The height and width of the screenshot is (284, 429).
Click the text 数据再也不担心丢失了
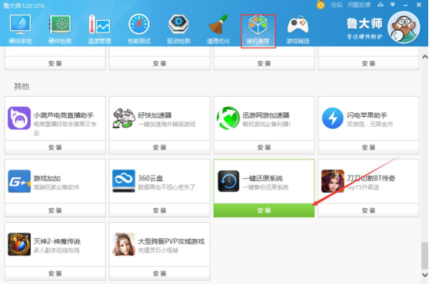pos(166,187)
